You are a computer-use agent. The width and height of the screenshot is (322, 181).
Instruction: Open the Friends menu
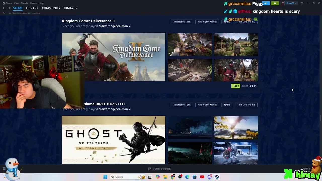(x=24, y=3)
